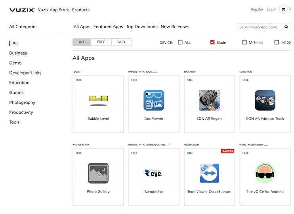Open the TeamViewer QuickSupport icon

[x=210, y=173]
